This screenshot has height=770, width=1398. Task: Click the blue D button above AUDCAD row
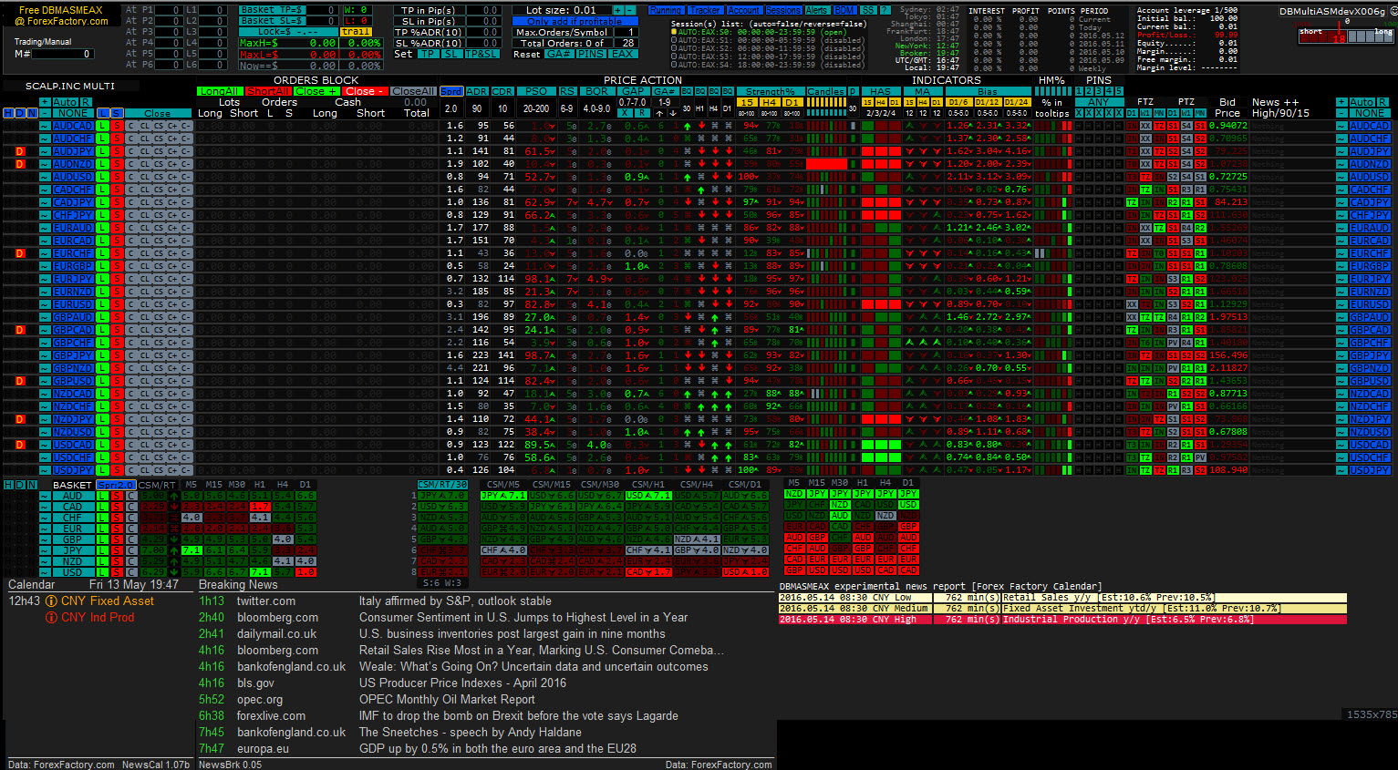click(x=20, y=113)
